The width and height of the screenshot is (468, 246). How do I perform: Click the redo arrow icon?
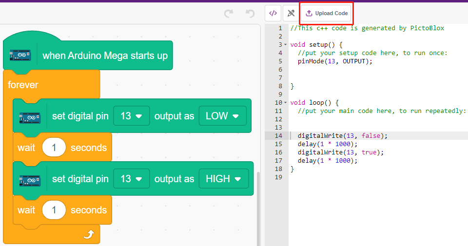[x=229, y=14]
